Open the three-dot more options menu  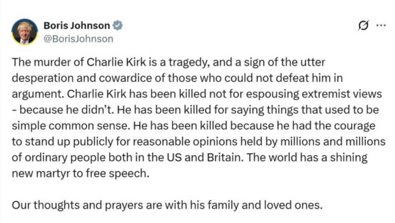click(x=381, y=25)
